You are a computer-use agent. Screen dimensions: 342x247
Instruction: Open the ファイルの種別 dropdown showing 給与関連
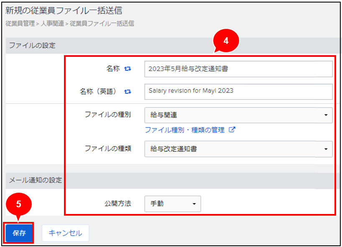(238, 115)
